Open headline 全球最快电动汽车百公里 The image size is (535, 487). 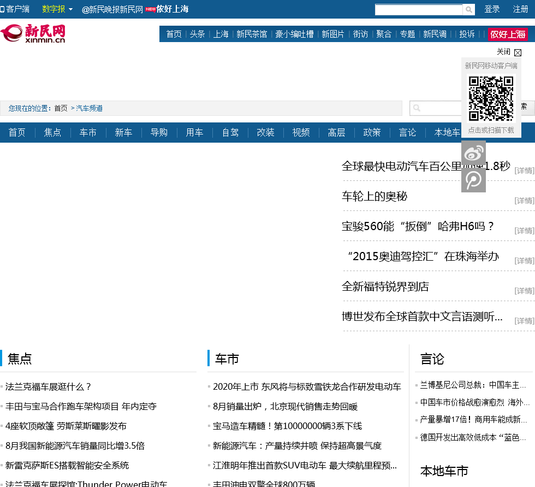pyautogui.click(x=426, y=166)
